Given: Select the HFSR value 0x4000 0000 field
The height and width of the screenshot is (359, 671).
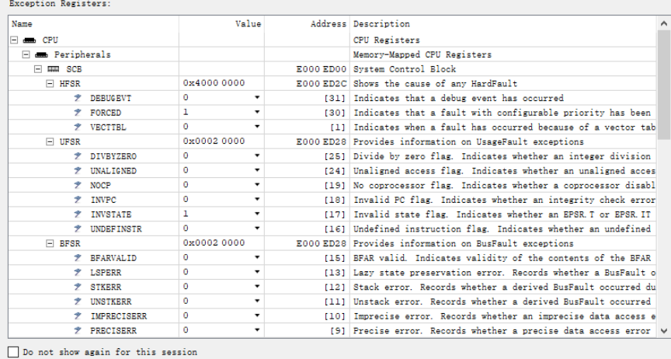Looking at the screenshot, I should [214, 84].
